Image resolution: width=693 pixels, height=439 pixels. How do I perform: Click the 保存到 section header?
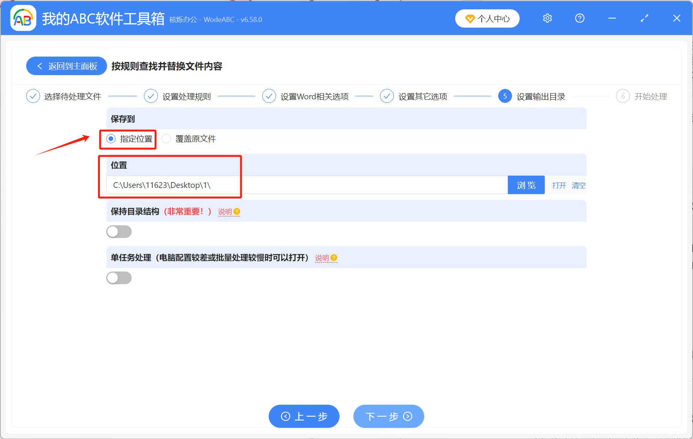coord(346,119)
